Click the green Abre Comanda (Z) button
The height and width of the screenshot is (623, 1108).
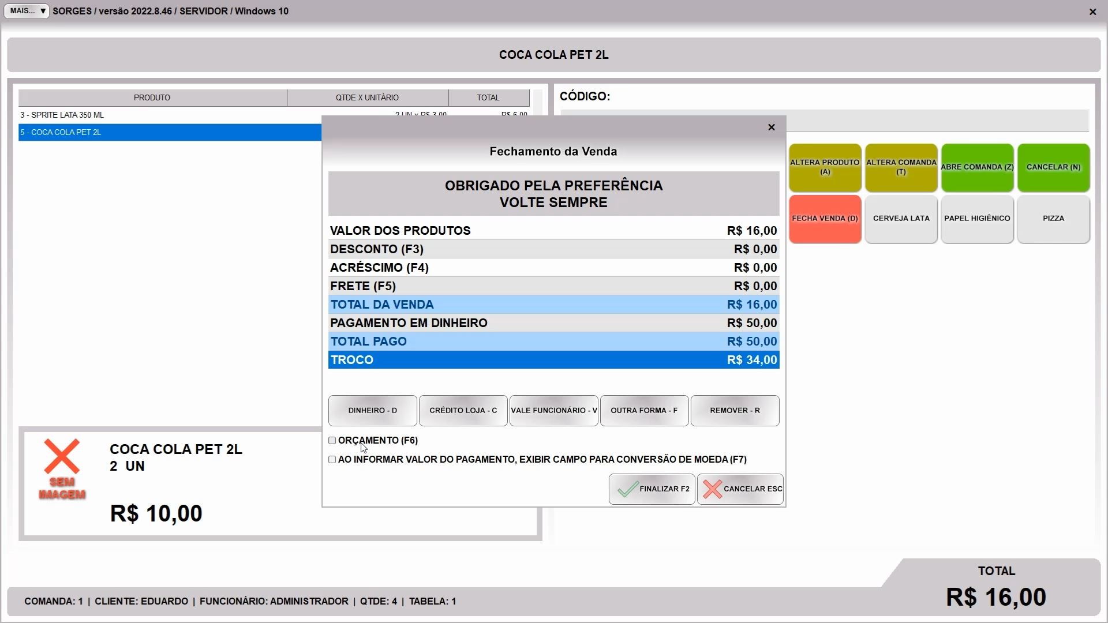click(977, 167)
